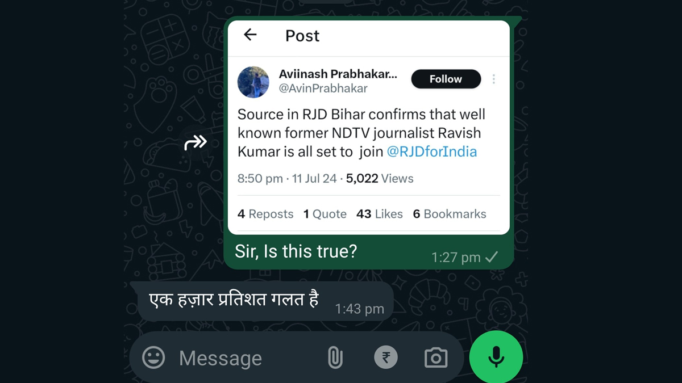
Task: Tap the rupee payment icon
Action: point(386,357)
